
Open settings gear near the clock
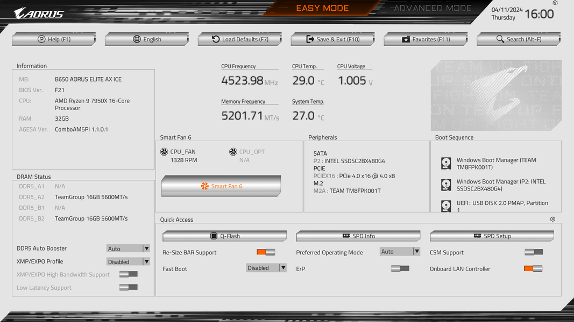tap(555, 3)
